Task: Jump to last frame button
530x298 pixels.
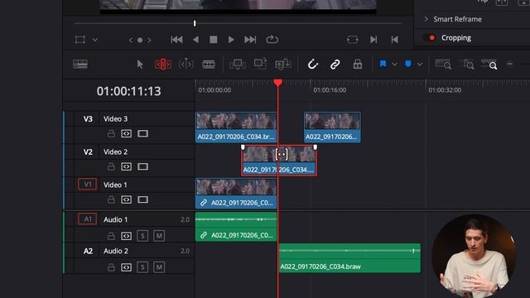Action: click(x=250, y=40)
